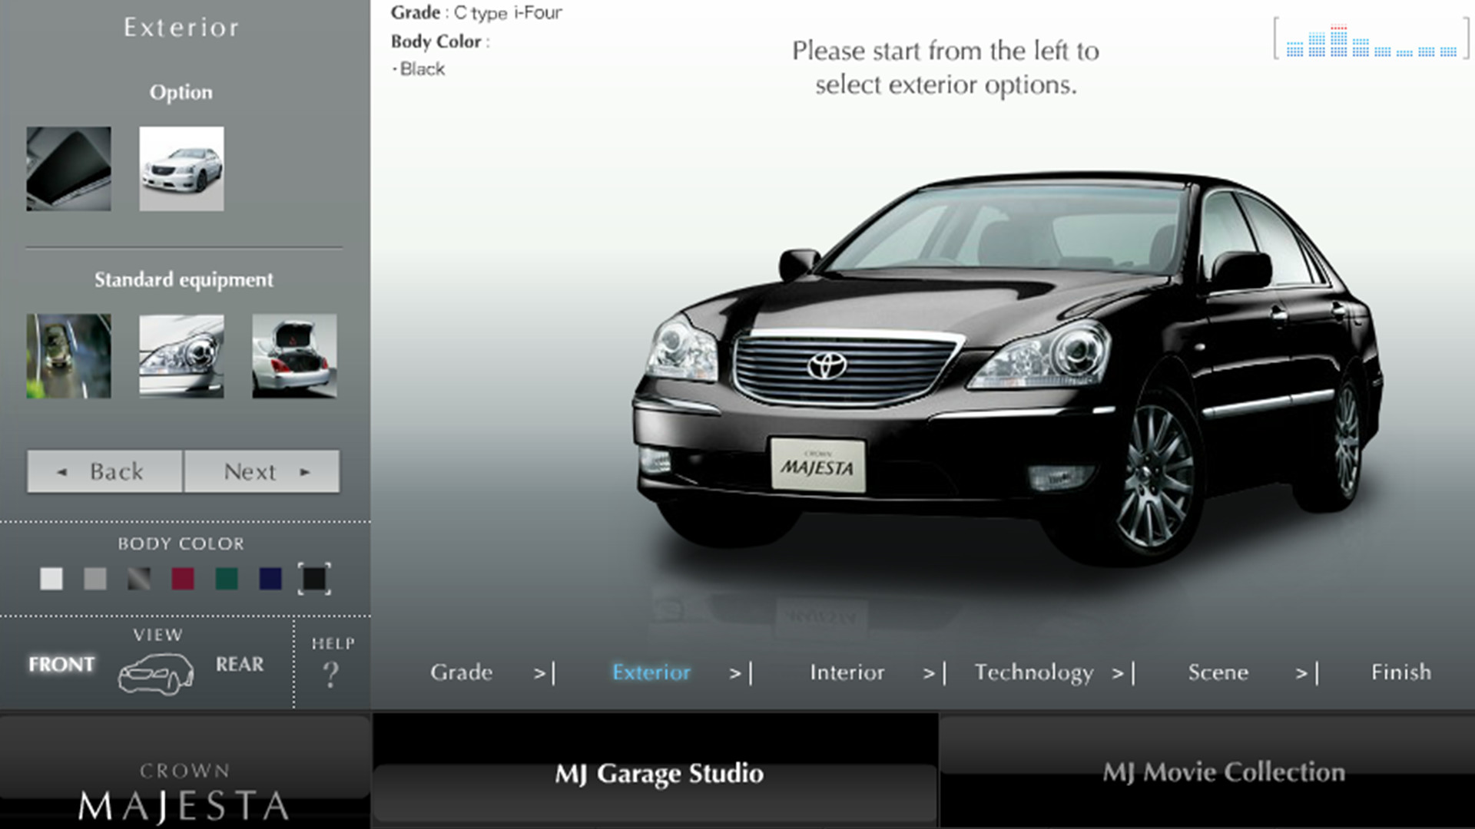Go to the Interior step
Viewport: 1475px width, 829px height.
(847, 672)
